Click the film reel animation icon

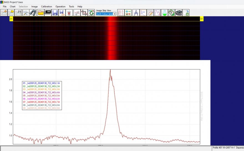[179, 13]
